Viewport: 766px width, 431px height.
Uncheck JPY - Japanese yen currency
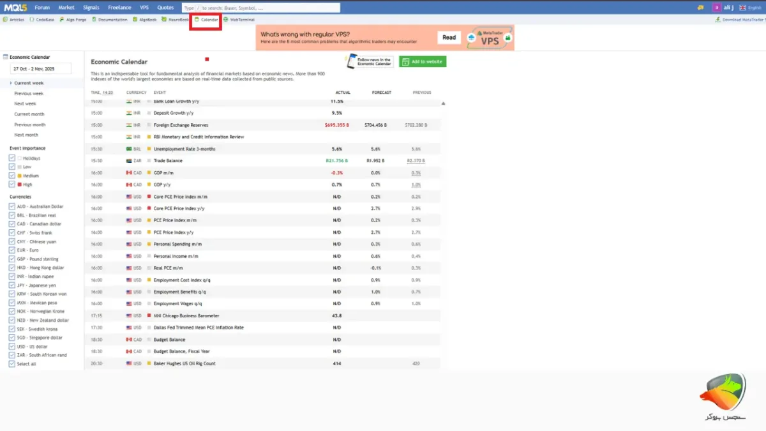[x=12, y=285]
